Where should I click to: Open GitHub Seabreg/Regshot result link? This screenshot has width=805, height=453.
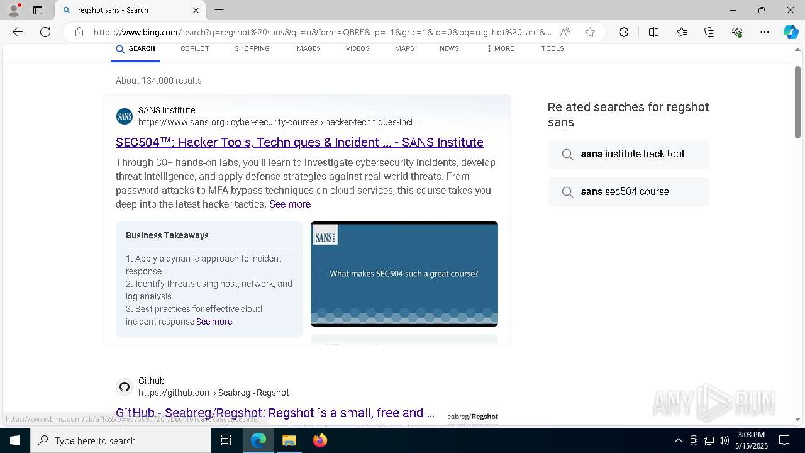[275, 413]
